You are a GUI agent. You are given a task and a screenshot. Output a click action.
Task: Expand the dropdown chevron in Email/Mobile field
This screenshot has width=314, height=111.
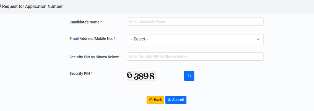tap(258, 39)
